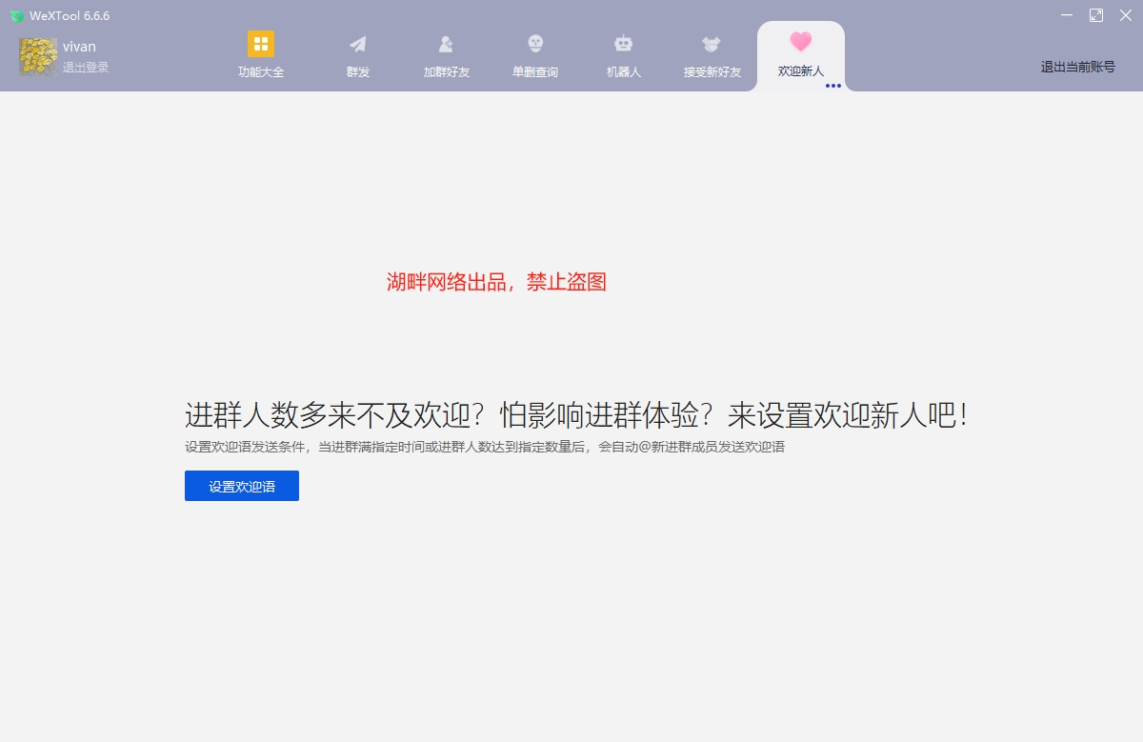
Task: Click the 欢迎新人 heart icon
Action: tap(800, 43)
